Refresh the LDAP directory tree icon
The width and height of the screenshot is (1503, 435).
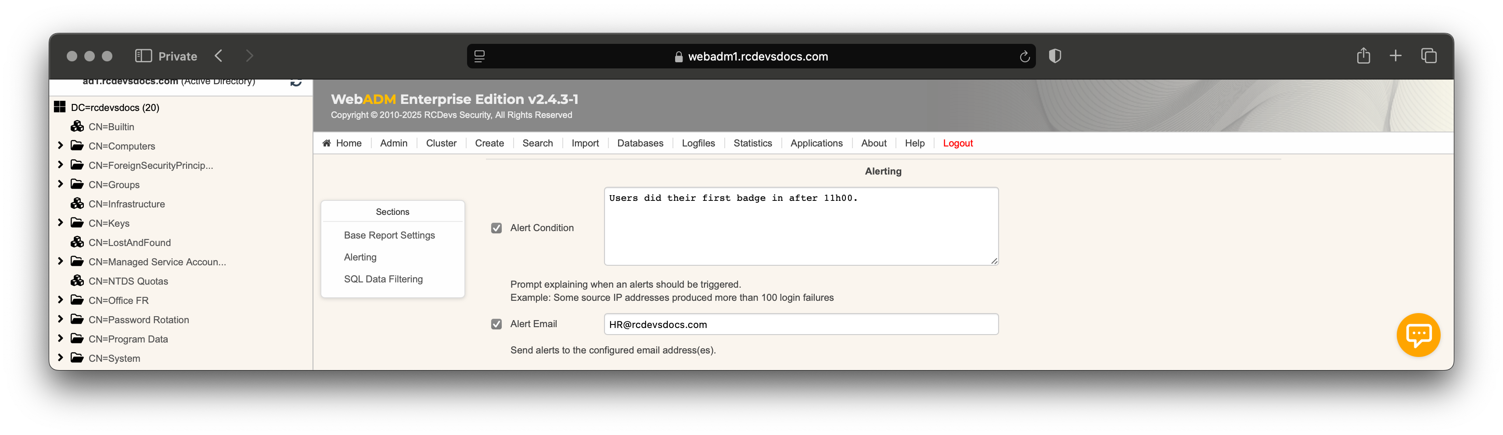point(296,82)
